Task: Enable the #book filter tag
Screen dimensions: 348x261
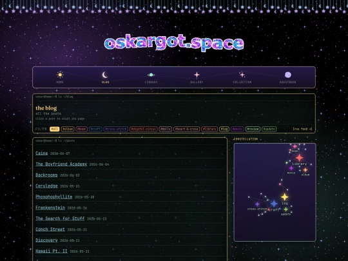Action: tap(81, 129)
